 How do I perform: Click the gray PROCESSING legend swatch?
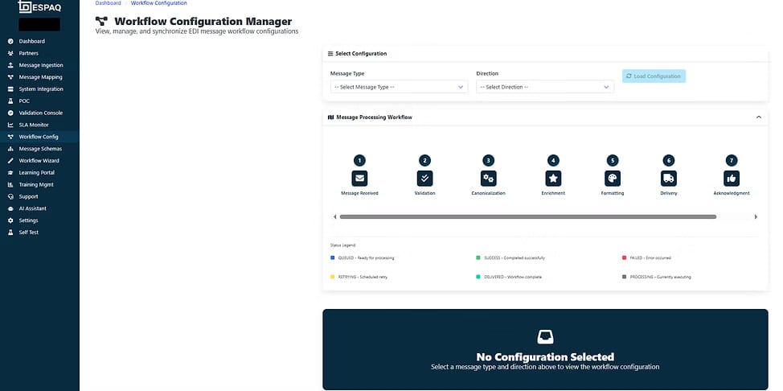[x=624, y=277]
